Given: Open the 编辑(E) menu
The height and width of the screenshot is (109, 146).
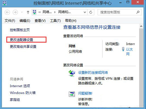Looking at the screenshot, I should (25, 21).
